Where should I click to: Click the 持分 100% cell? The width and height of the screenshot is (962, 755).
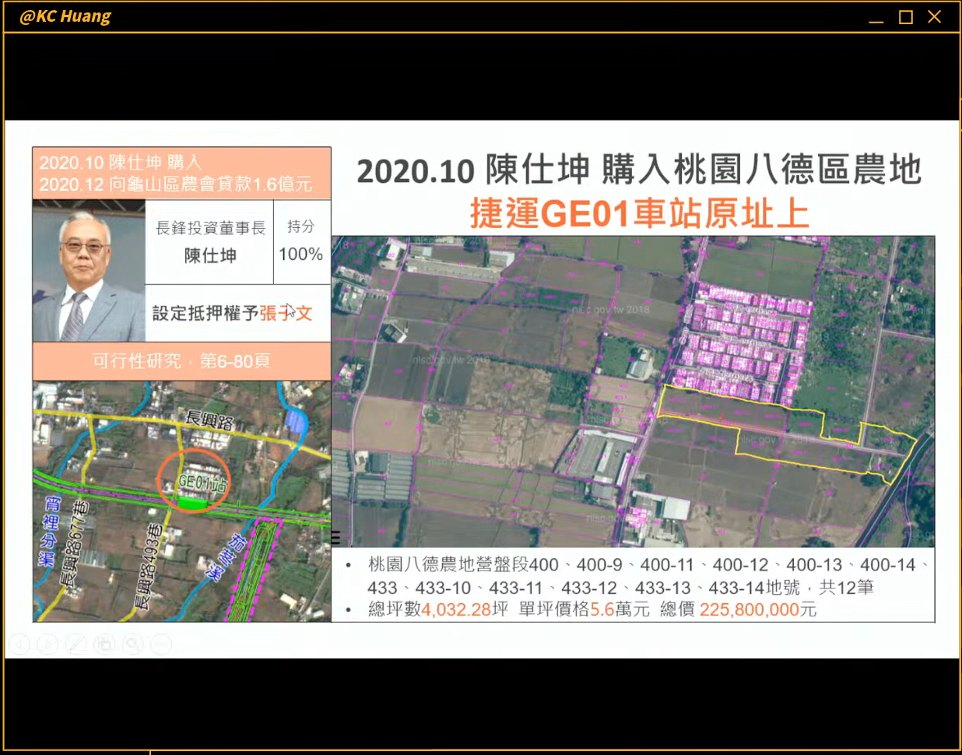(x=301, y=241)
